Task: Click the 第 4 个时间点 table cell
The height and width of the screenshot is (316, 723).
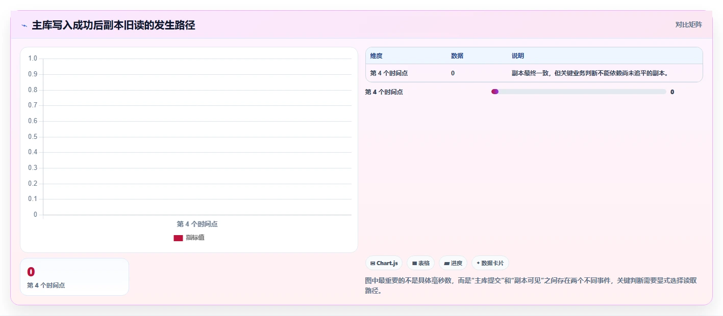Action: (x=389, y=73)
